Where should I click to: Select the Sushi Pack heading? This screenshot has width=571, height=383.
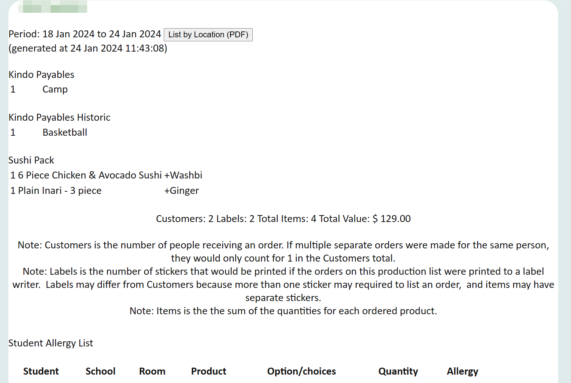pos(31,160)
